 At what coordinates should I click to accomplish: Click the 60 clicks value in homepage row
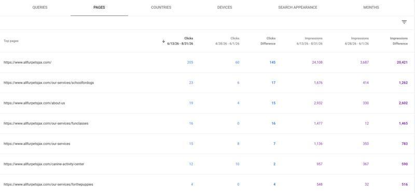coord(237,63)
